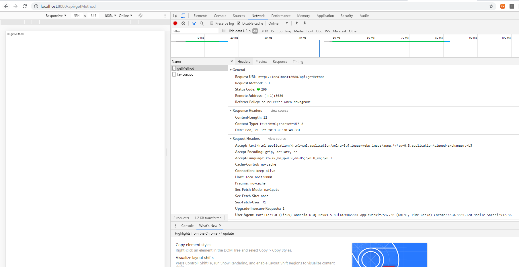
Task: Collapse the Request Headers section
Action: [x=231, y=139]
